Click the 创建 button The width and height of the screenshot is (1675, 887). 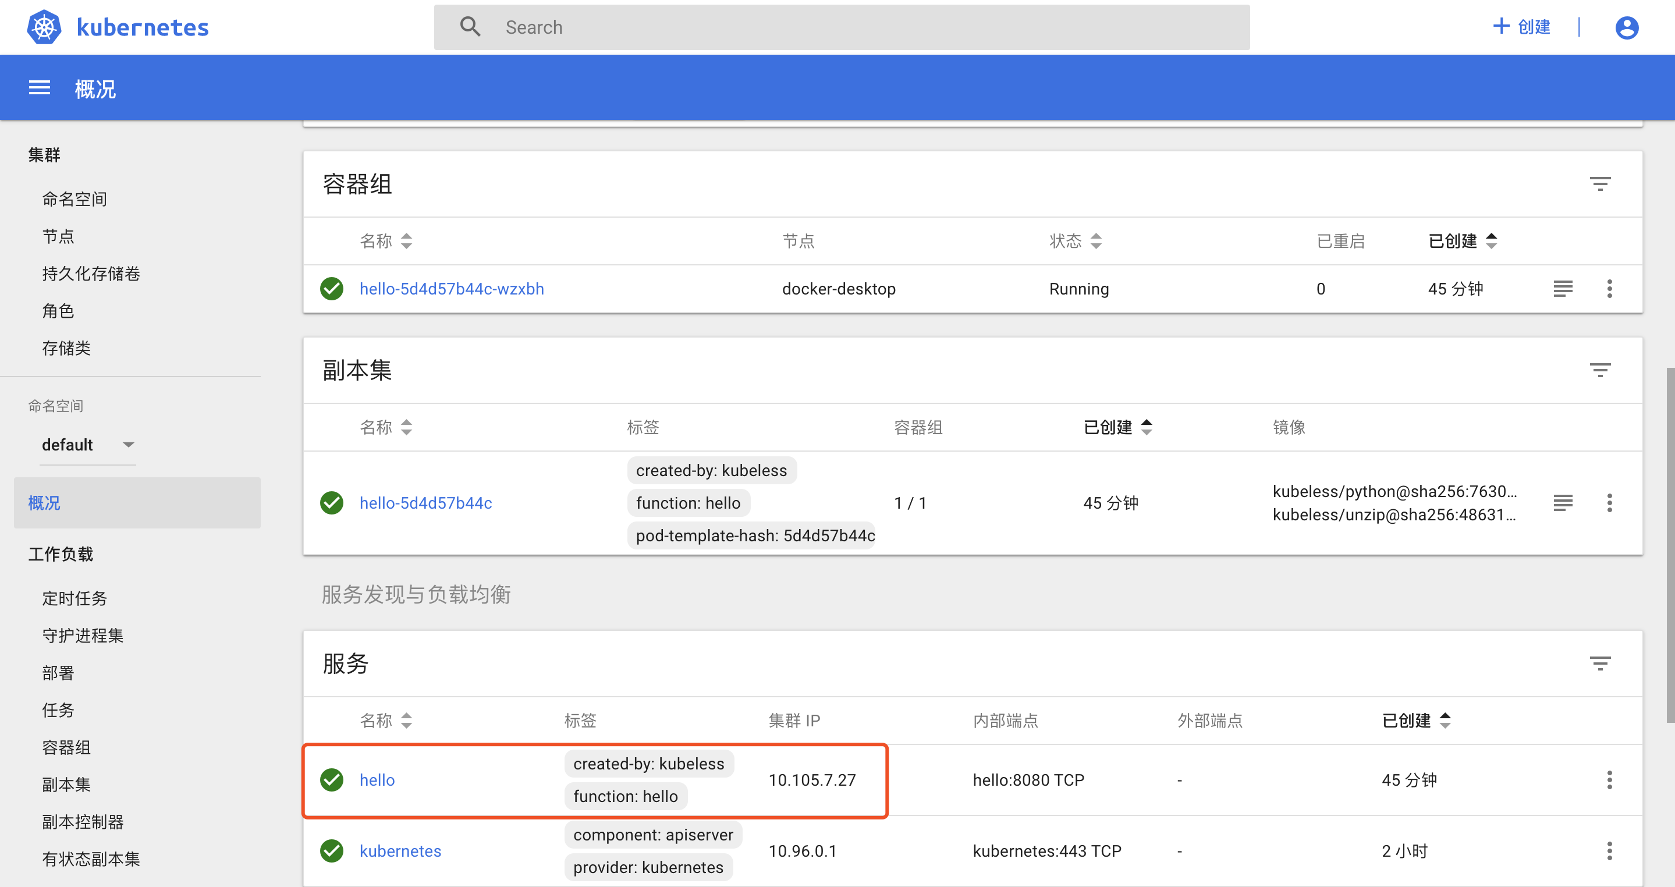click(1521, 27)
